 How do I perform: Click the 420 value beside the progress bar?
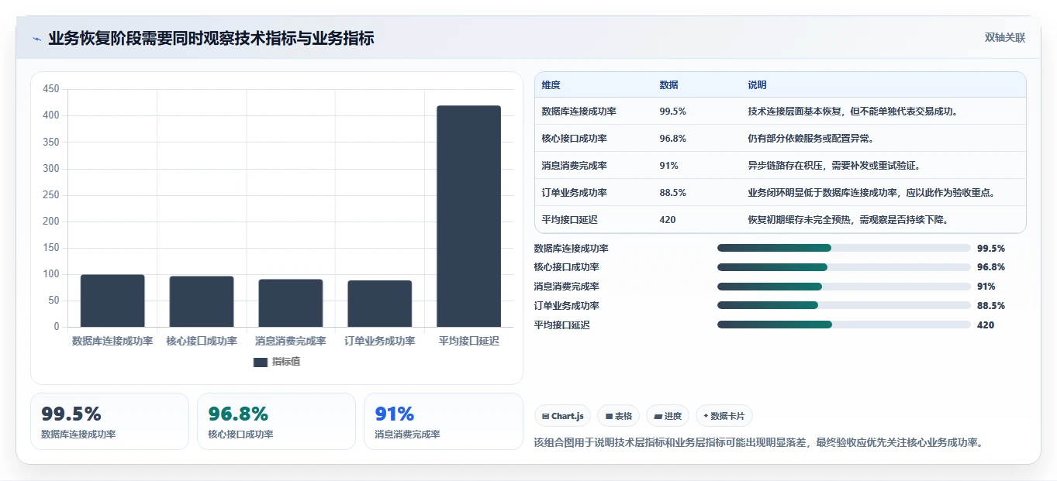[986, 325]
